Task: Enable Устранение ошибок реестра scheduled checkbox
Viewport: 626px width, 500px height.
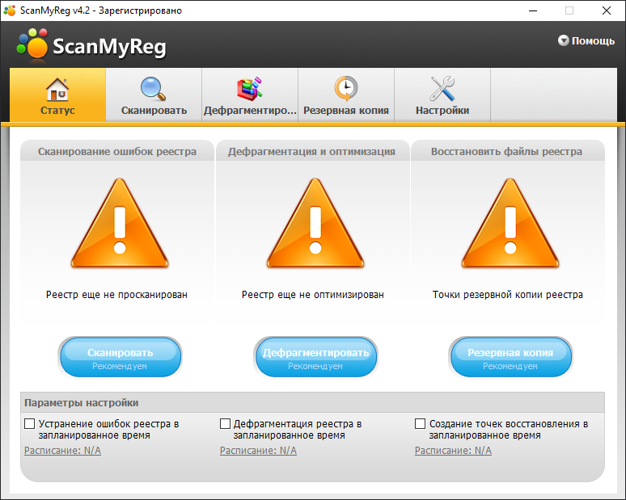Action: coord(30,423)
